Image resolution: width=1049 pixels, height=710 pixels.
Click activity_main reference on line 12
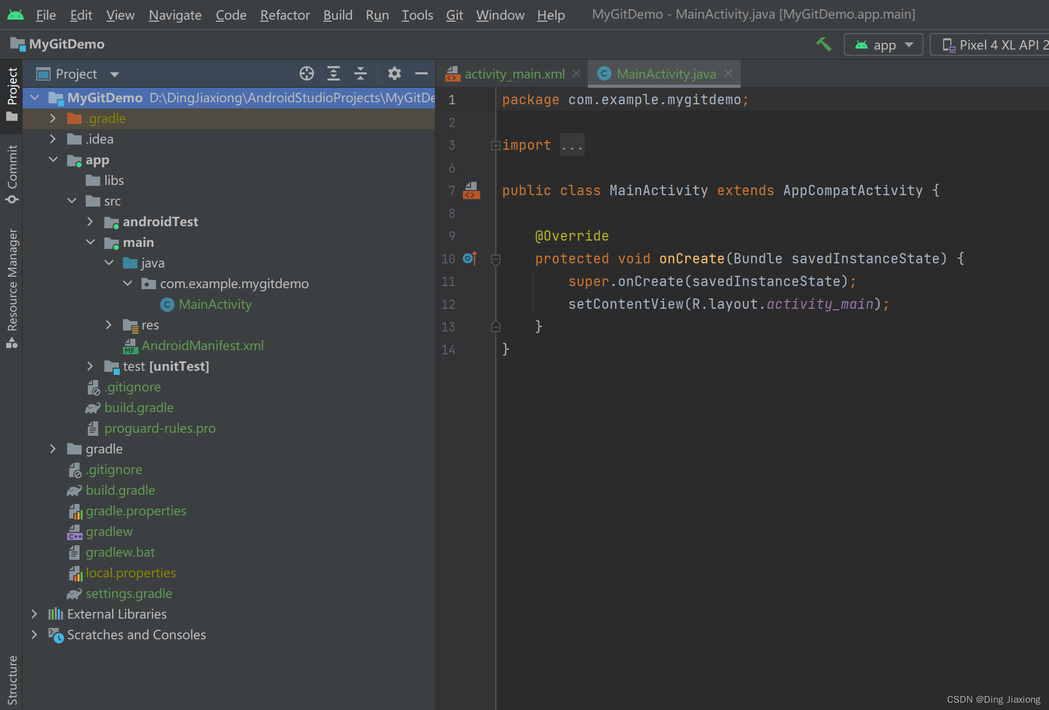(x=820, y=304)
